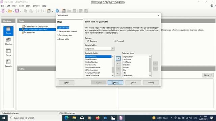Click the Help button in Table Wizard

66,82
